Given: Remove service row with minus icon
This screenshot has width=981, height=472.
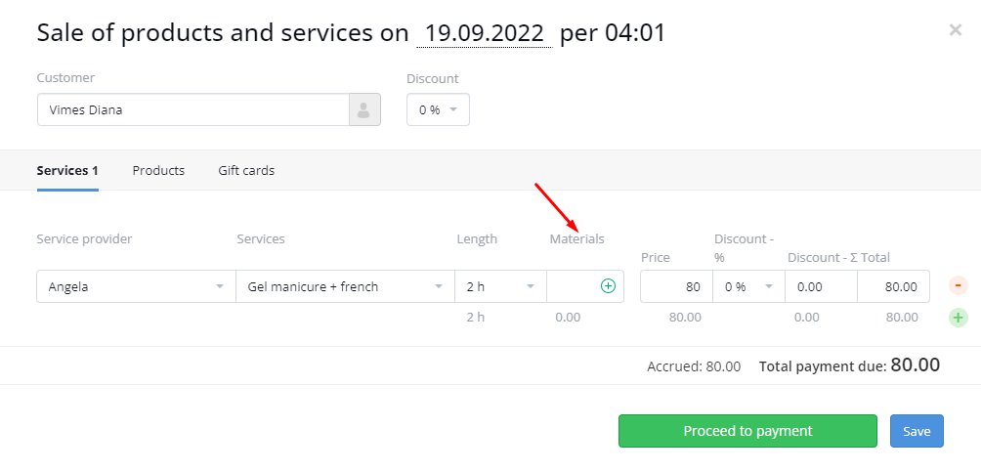Looking at the screenshot, I should coord(958,285).
